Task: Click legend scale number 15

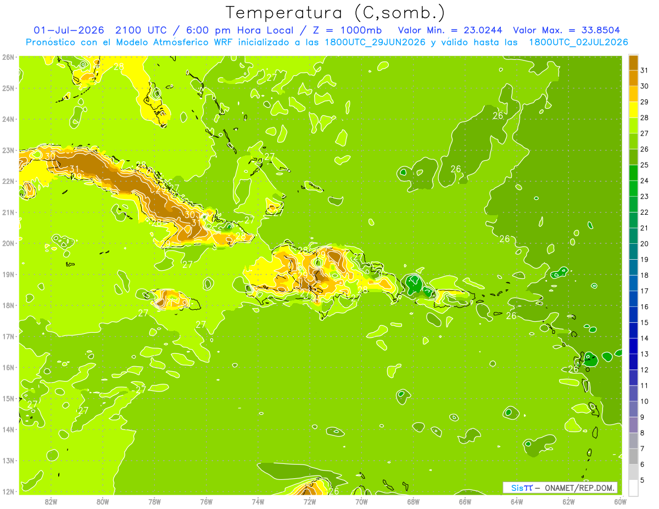Action: coord(644,322)
